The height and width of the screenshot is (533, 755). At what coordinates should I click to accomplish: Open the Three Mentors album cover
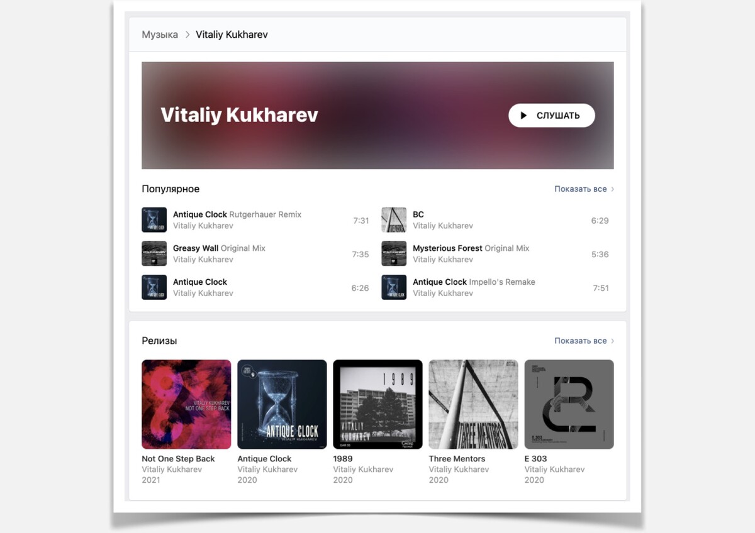[x=473, y=404]
